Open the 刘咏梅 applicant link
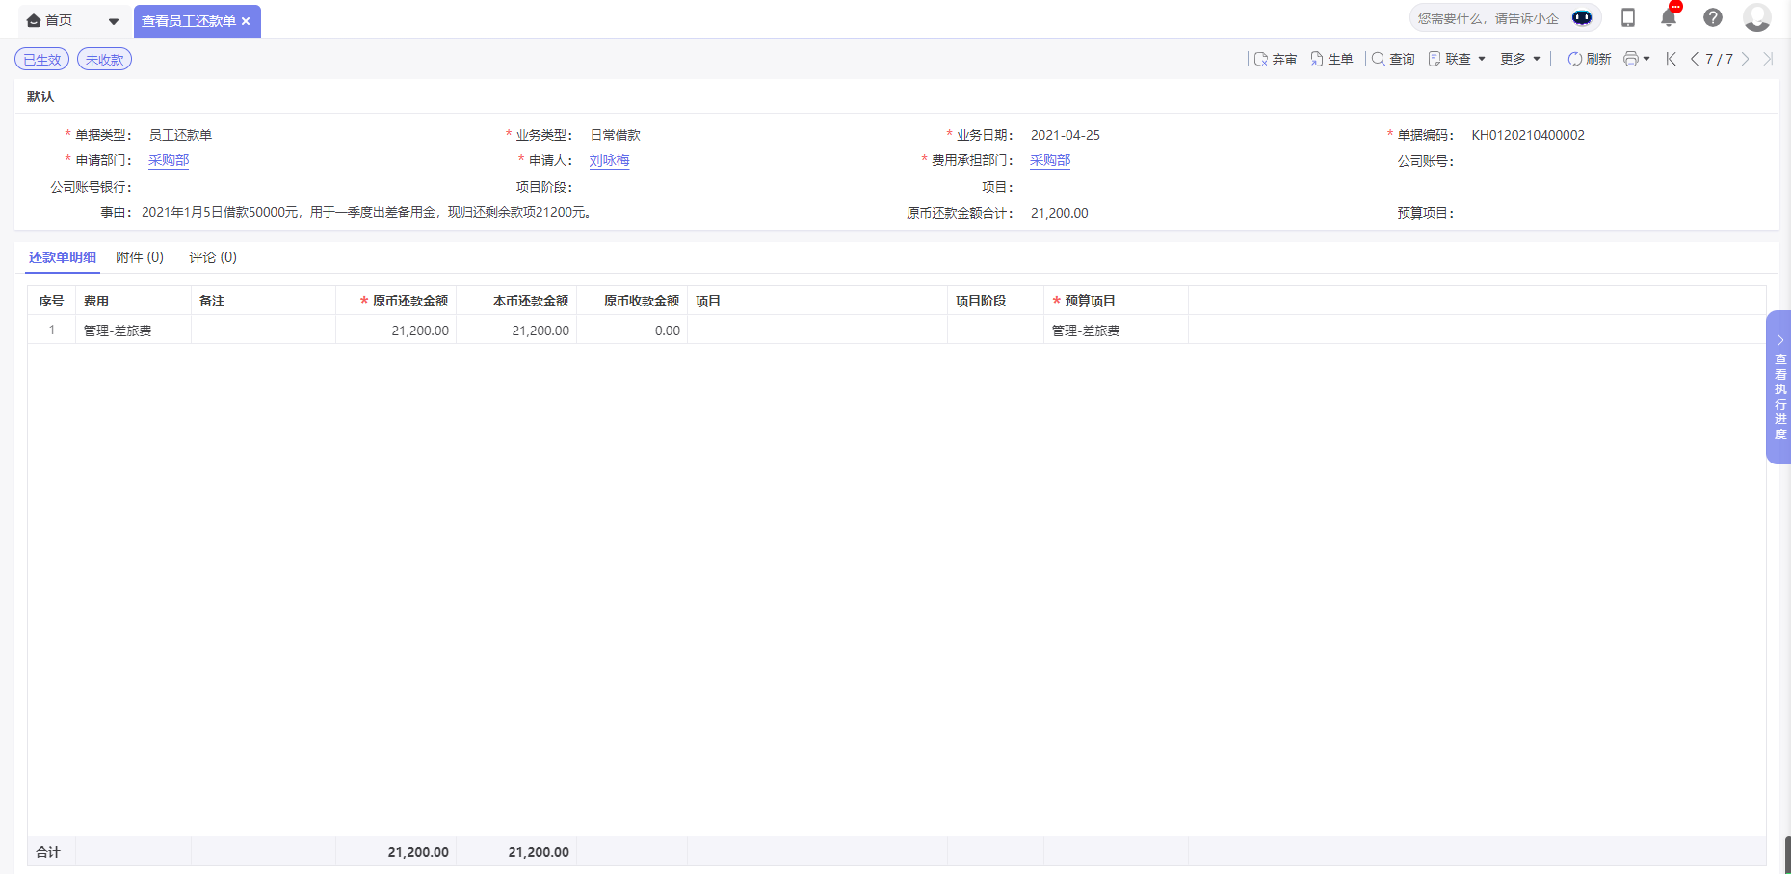This screenshot has width=1791, height=874. [x=609, y=160]
